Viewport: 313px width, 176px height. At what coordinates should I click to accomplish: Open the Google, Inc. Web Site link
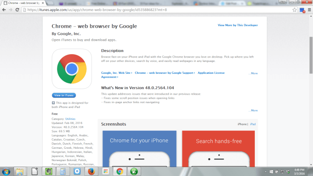(x=117, y=73)
